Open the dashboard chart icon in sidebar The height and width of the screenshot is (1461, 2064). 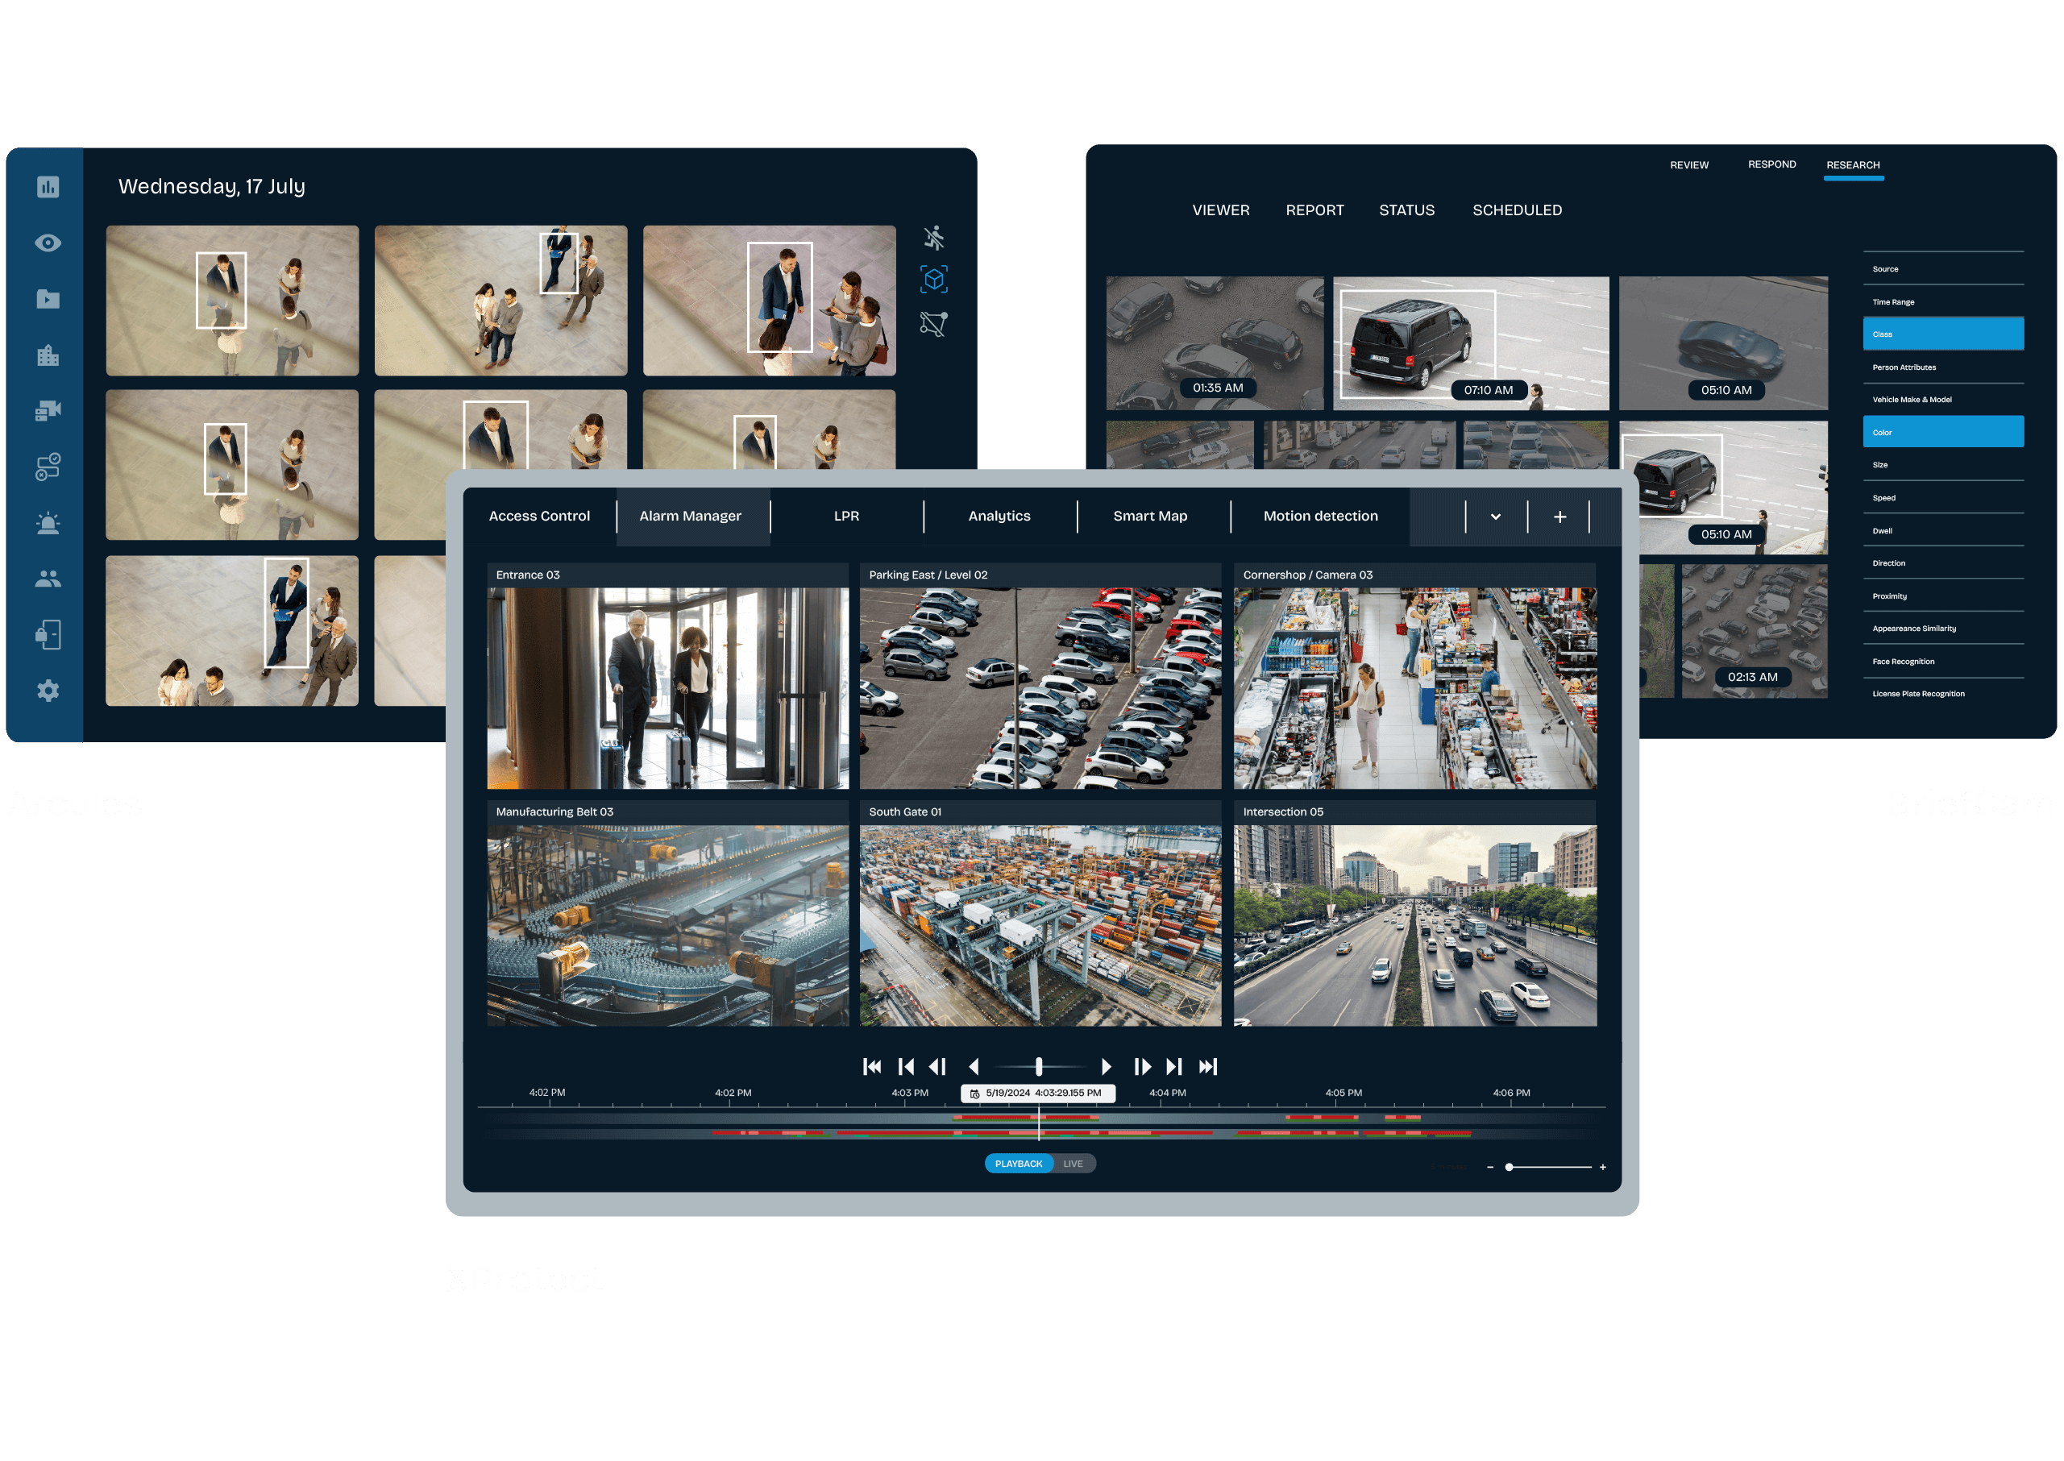pos(48,186)
